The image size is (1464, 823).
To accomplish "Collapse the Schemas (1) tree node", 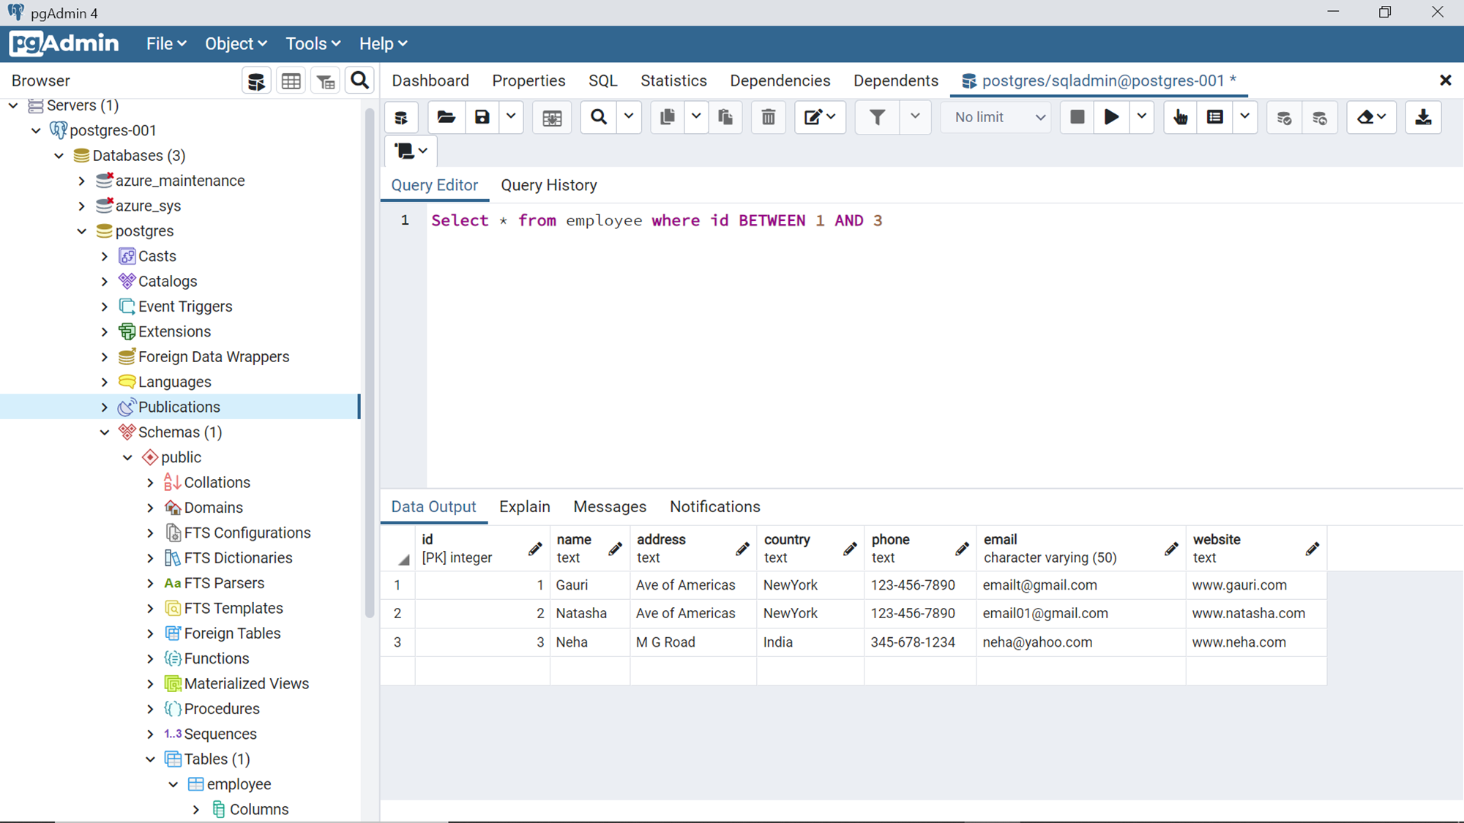I will (x=105, y=432).
